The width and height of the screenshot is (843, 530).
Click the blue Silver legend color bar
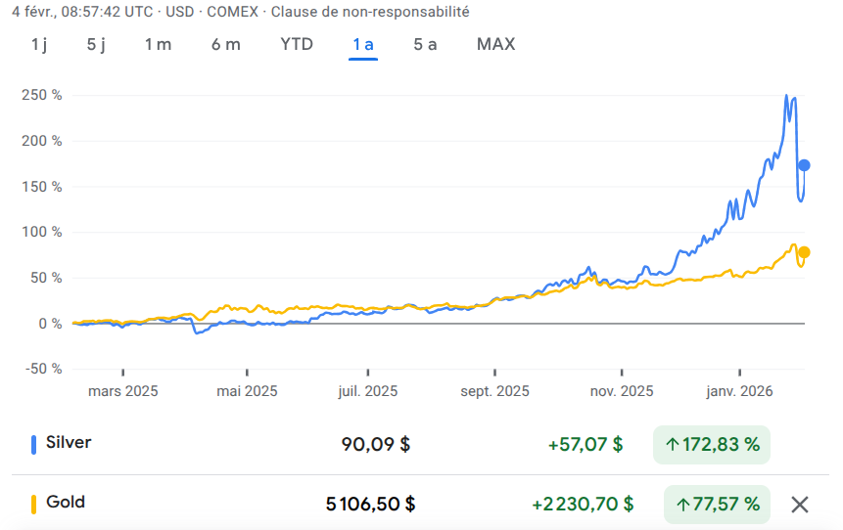(35, 445)
